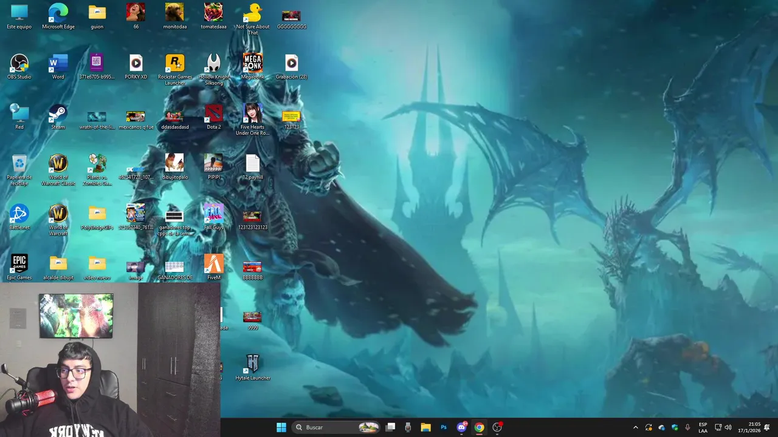This screenshot has width=778, height=437.
Task: Select the GANADORES DE image file
Action: tap(174, 271)
